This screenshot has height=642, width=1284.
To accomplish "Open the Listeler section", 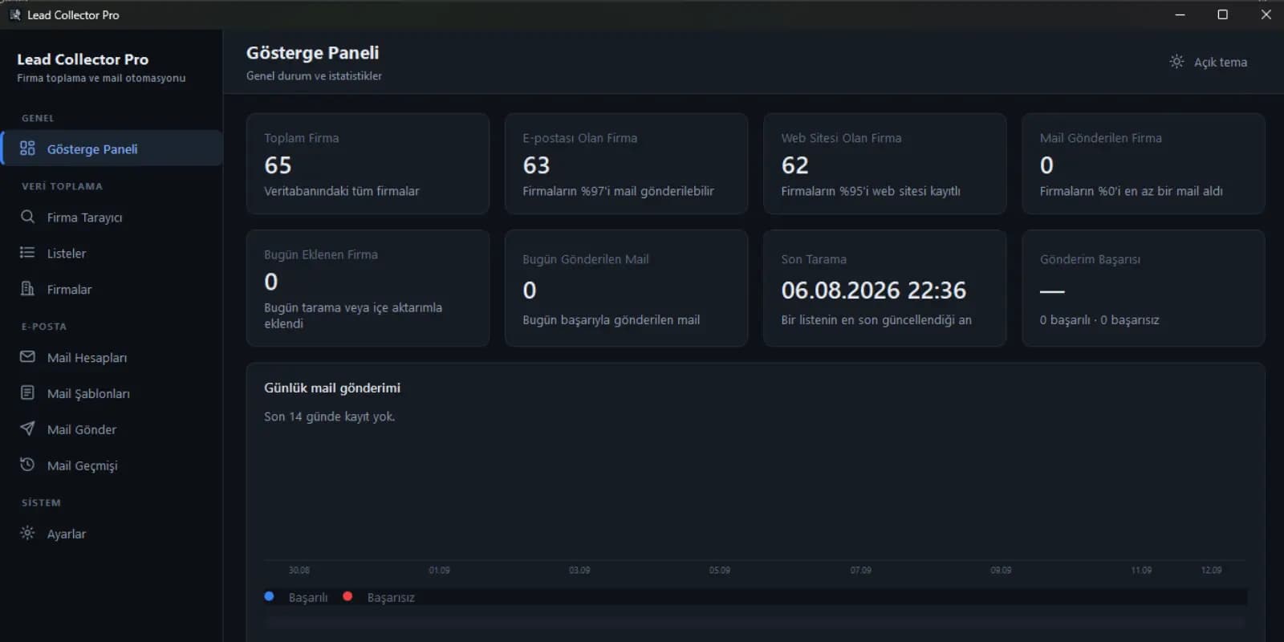I will [x=112, y=253].
